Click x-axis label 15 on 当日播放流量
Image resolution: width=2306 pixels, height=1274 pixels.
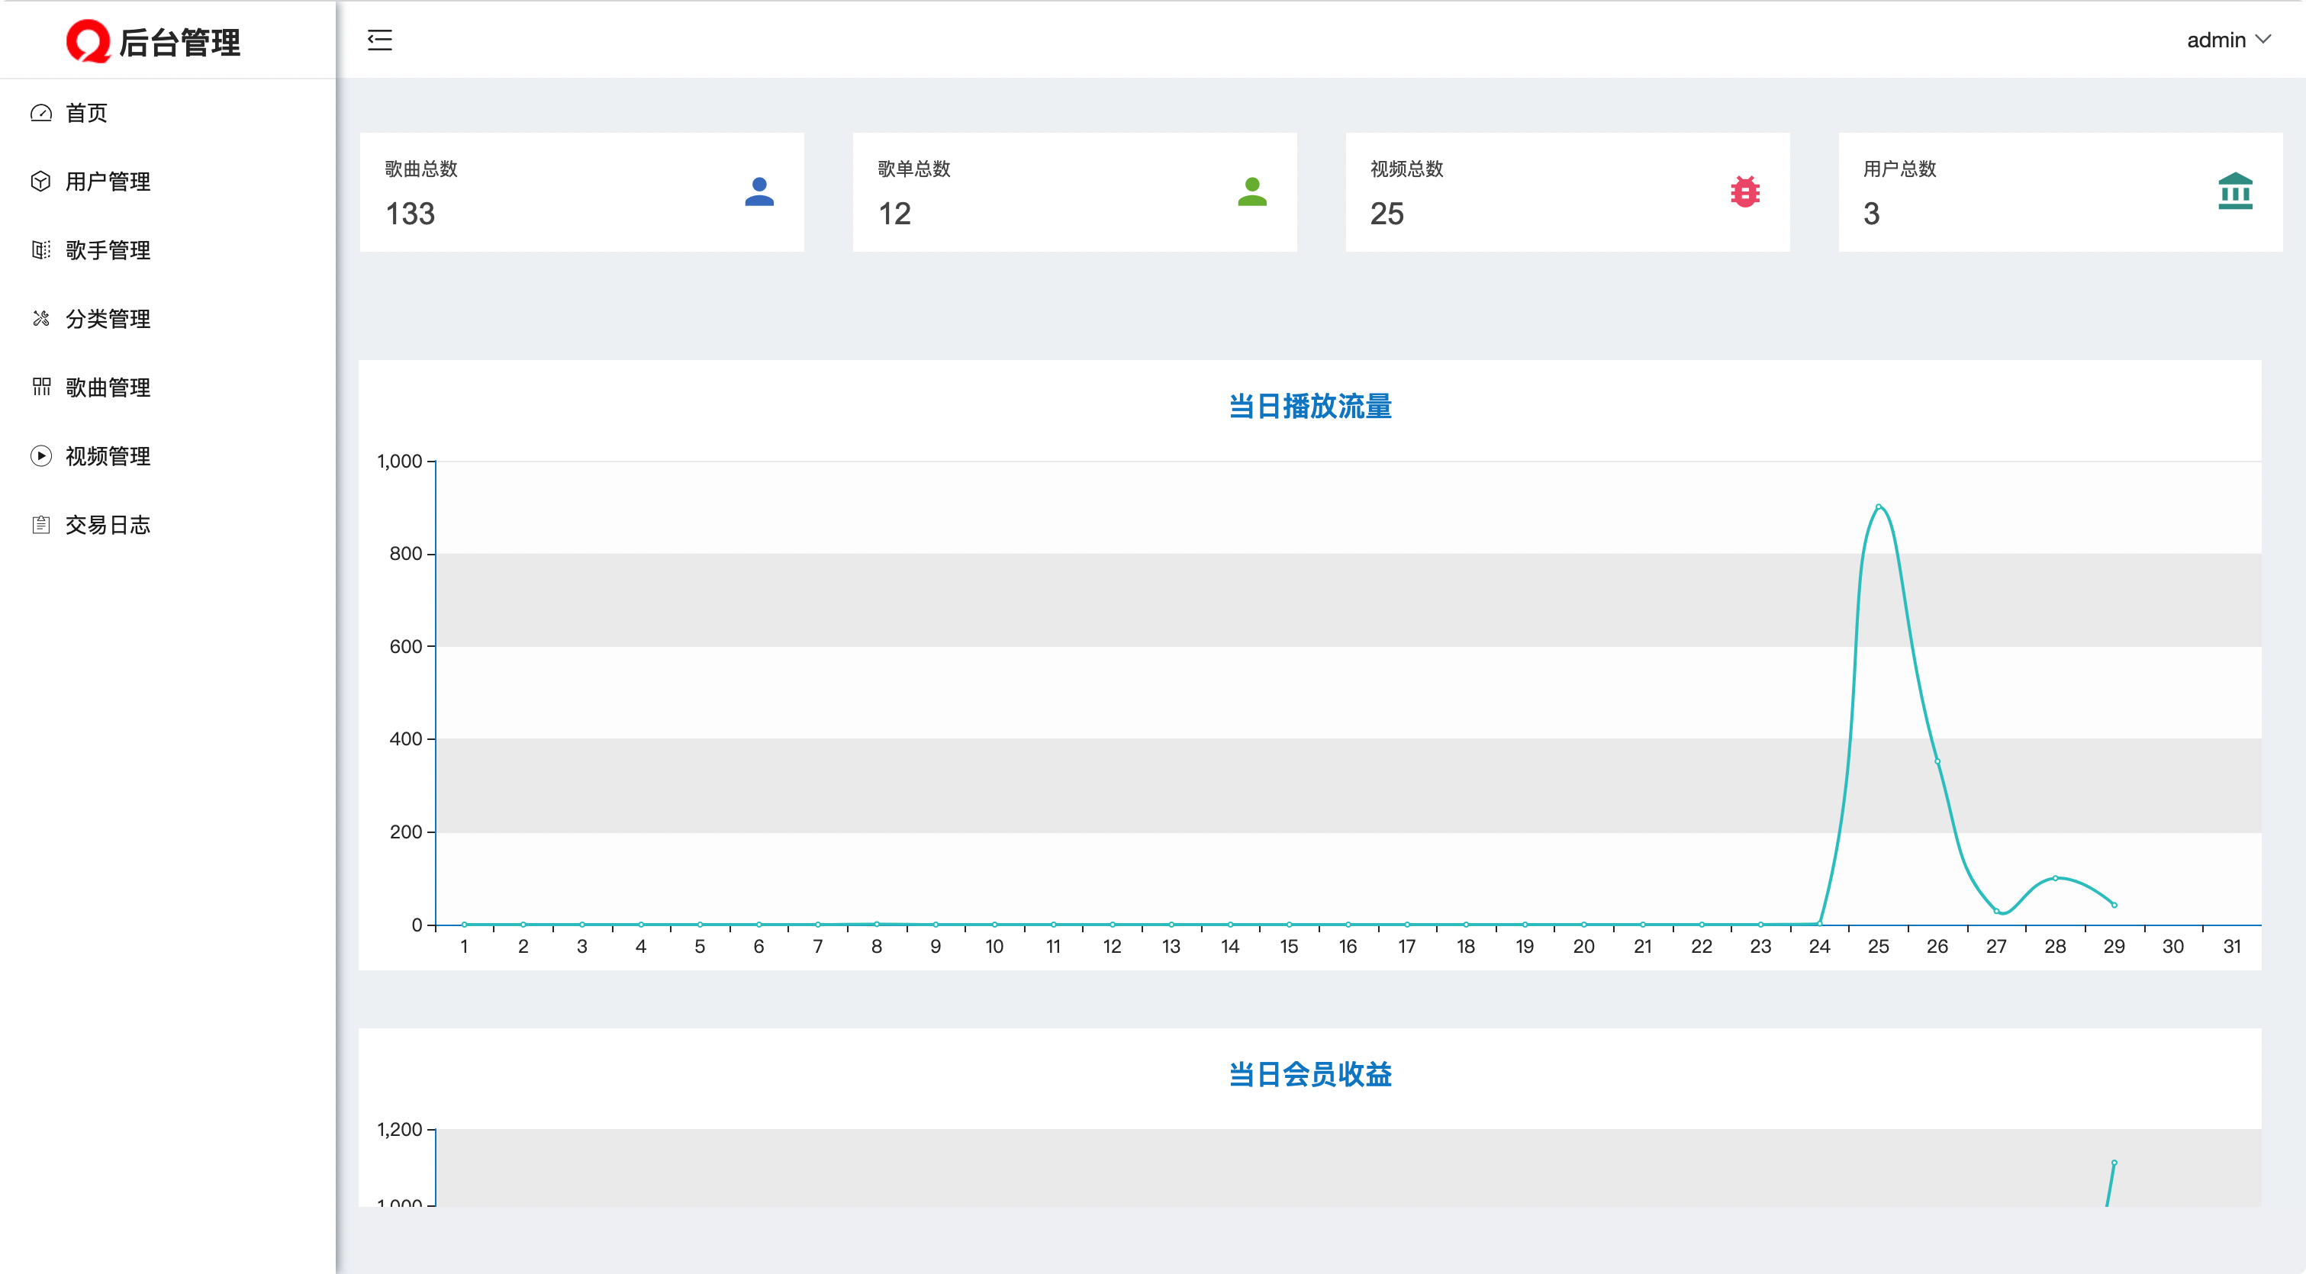pyautogui.click(x=1289, y=947)
